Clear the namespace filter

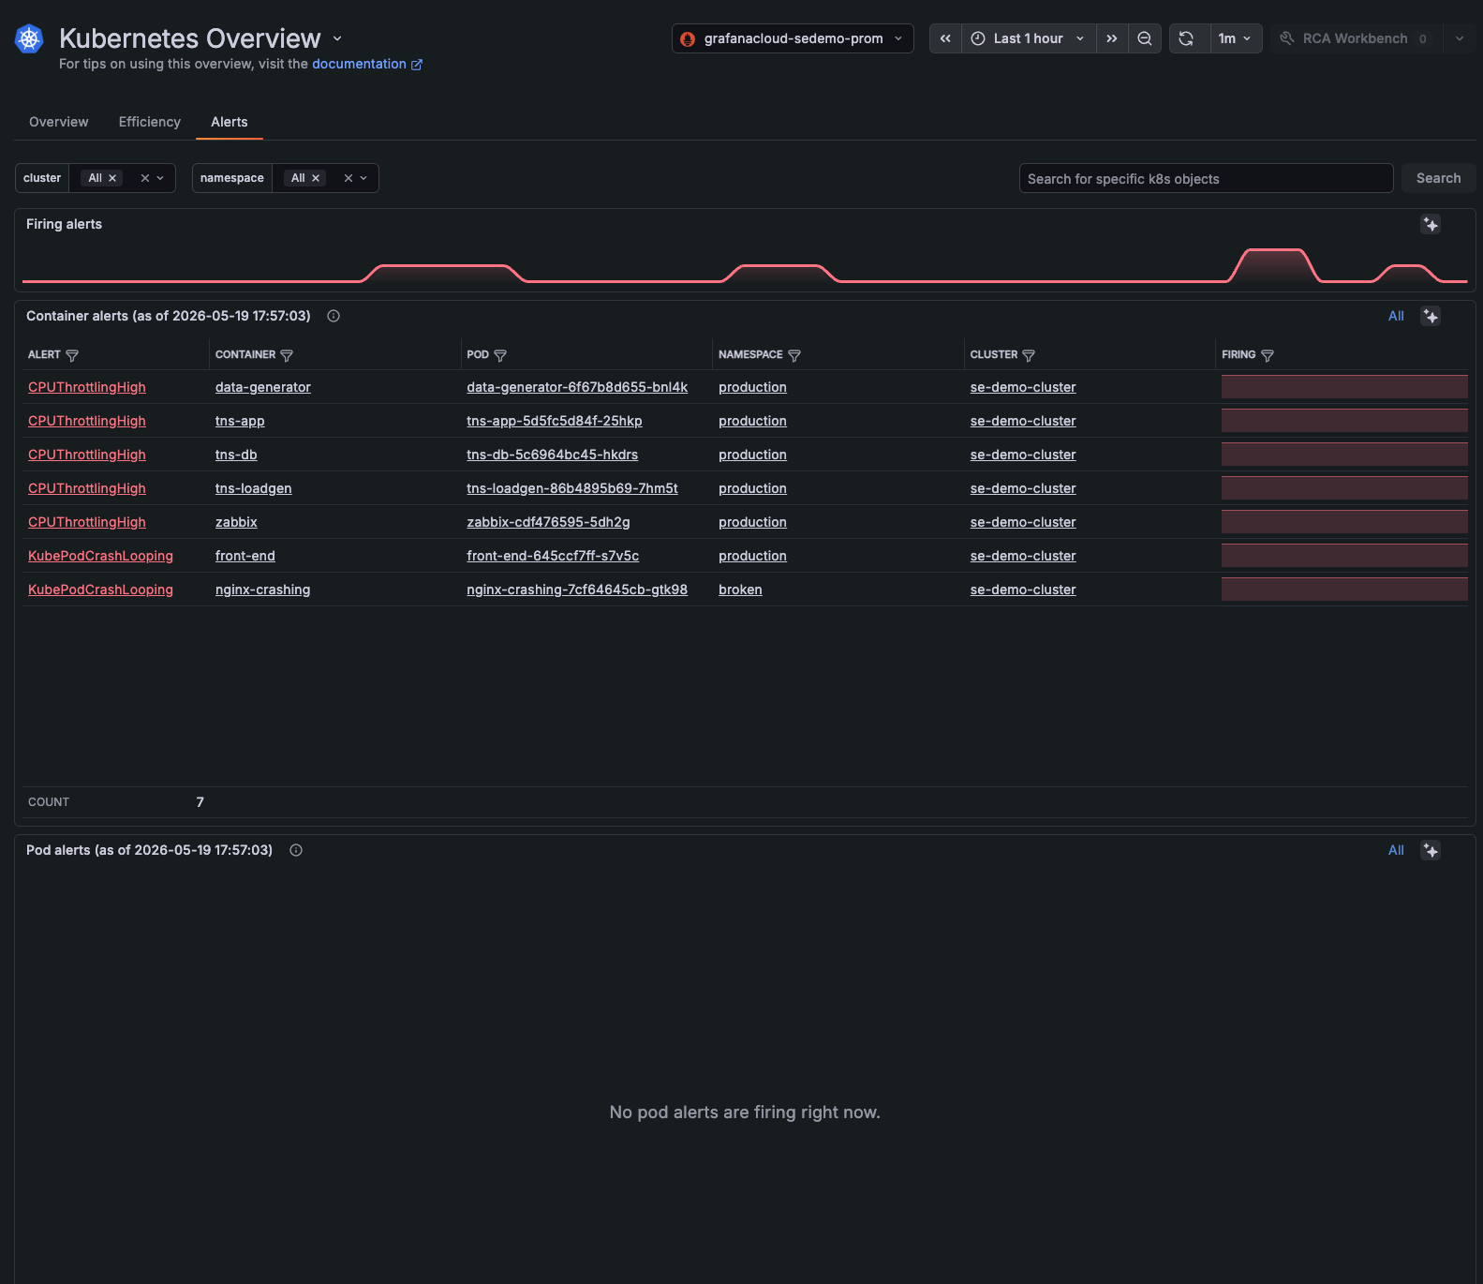(x=349, y=178)
